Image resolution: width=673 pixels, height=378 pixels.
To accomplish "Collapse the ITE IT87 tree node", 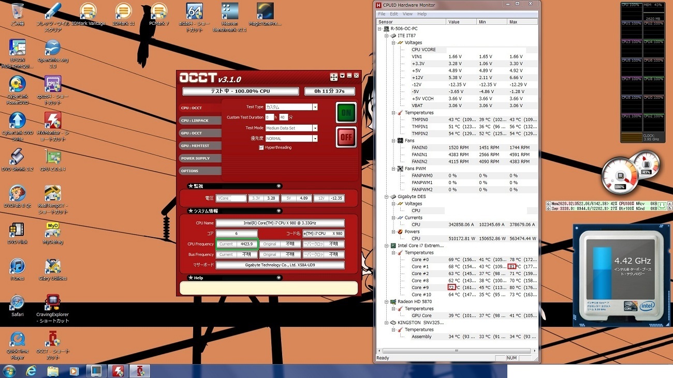I will [386, 36].
